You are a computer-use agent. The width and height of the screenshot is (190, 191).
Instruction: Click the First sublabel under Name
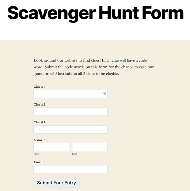[36, 154]
